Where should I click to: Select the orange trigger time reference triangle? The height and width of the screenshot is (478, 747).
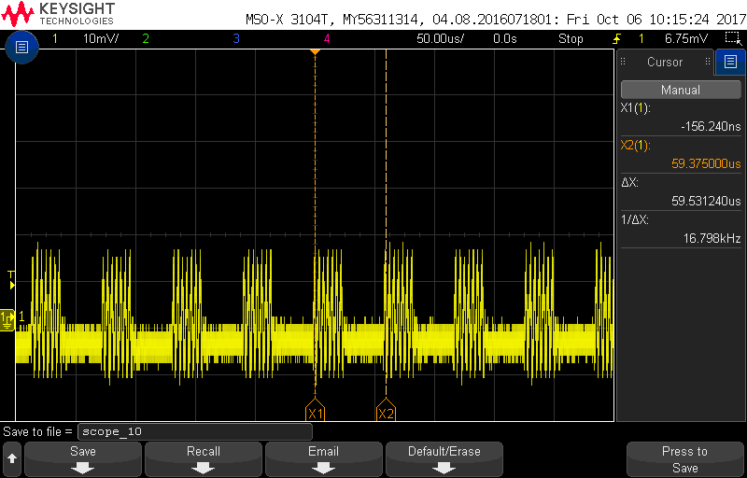[x=315, y=51]
